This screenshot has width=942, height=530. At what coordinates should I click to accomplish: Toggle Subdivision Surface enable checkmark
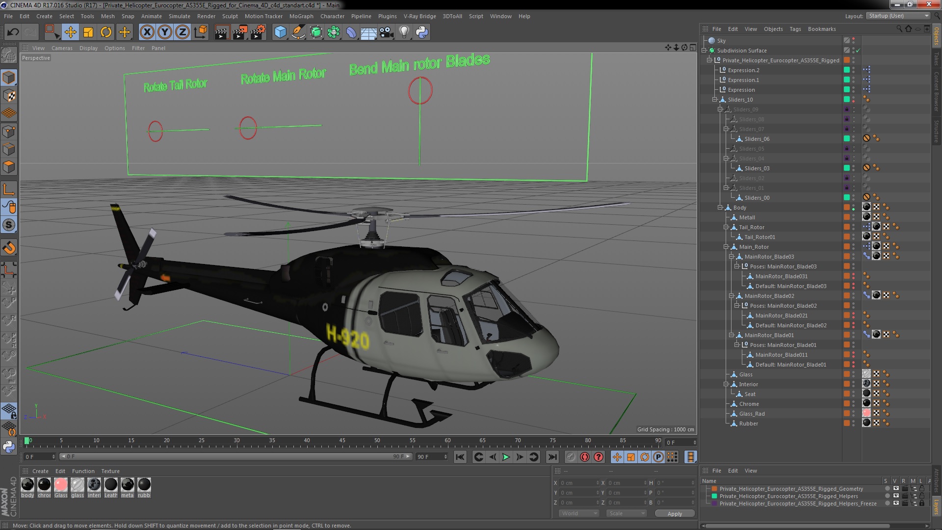click(858, 51)
